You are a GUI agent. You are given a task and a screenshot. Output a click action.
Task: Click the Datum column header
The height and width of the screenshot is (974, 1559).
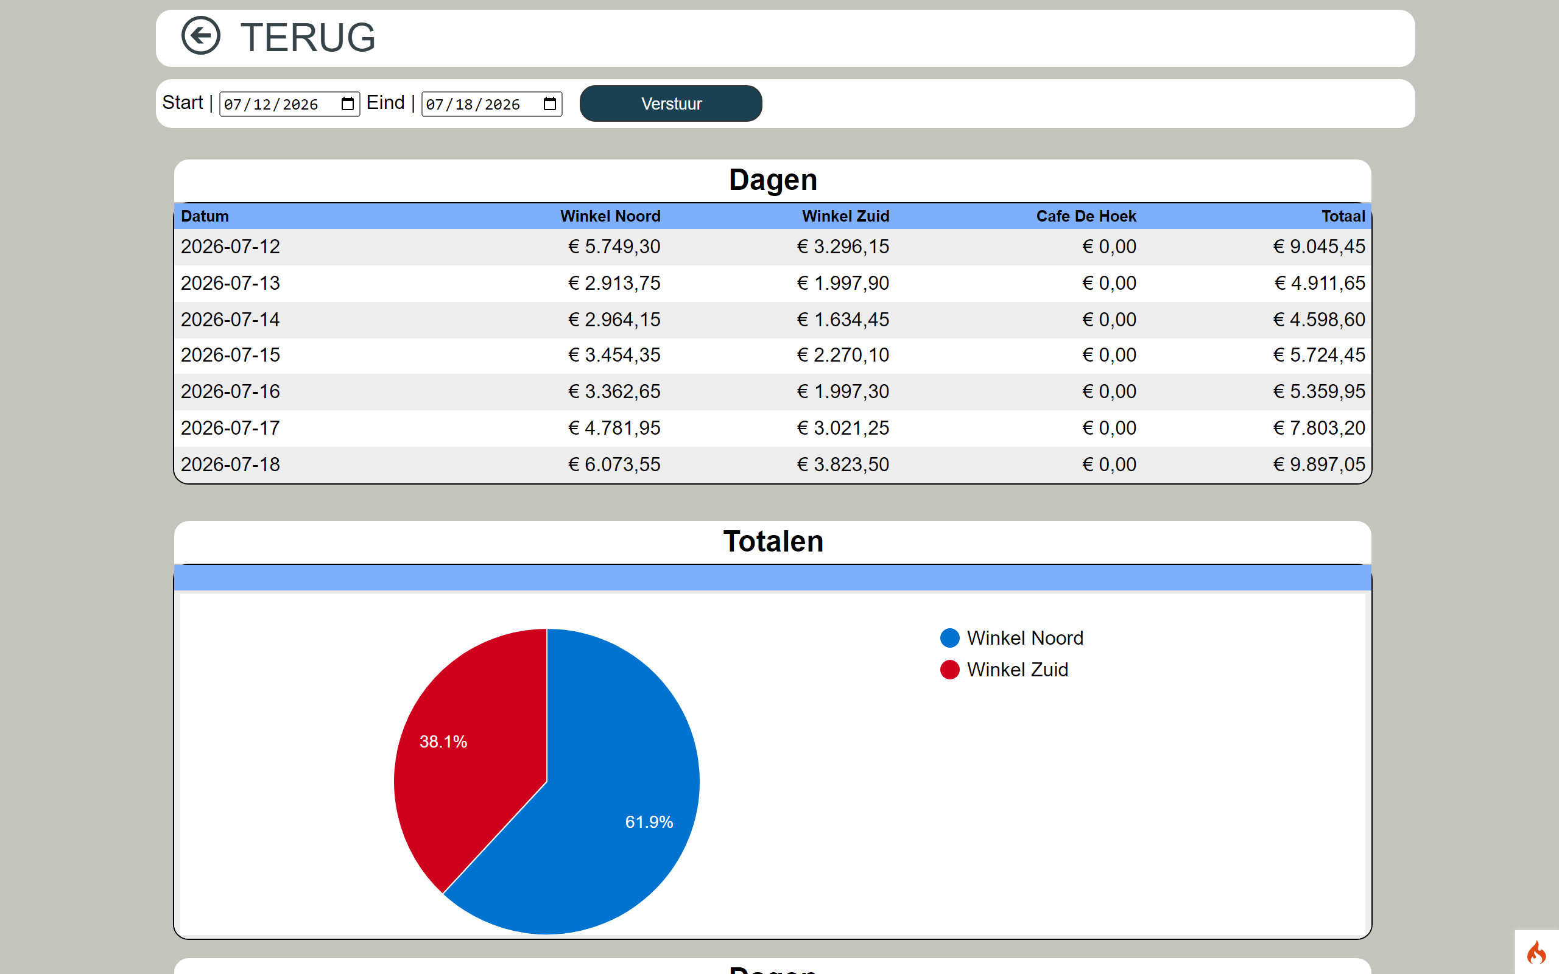point(205,217)
